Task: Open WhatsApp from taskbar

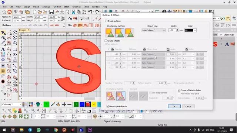Action: (x=39, y=130)
